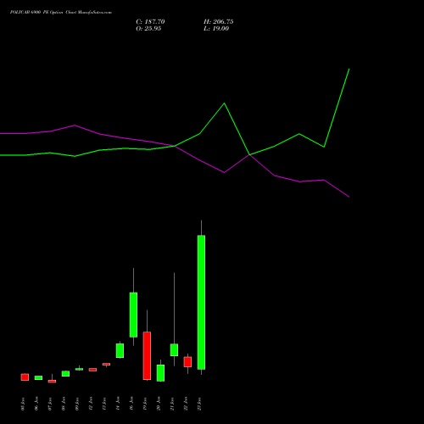Click the green candle above 20 Jan
424x424 pixels.
(160, 373)
